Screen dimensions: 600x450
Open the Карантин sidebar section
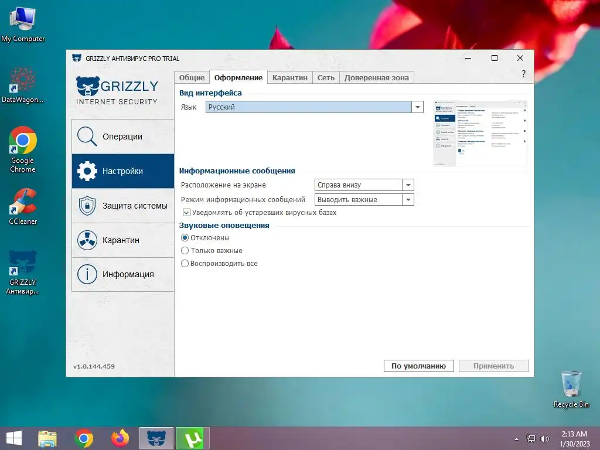click(123, 240)
